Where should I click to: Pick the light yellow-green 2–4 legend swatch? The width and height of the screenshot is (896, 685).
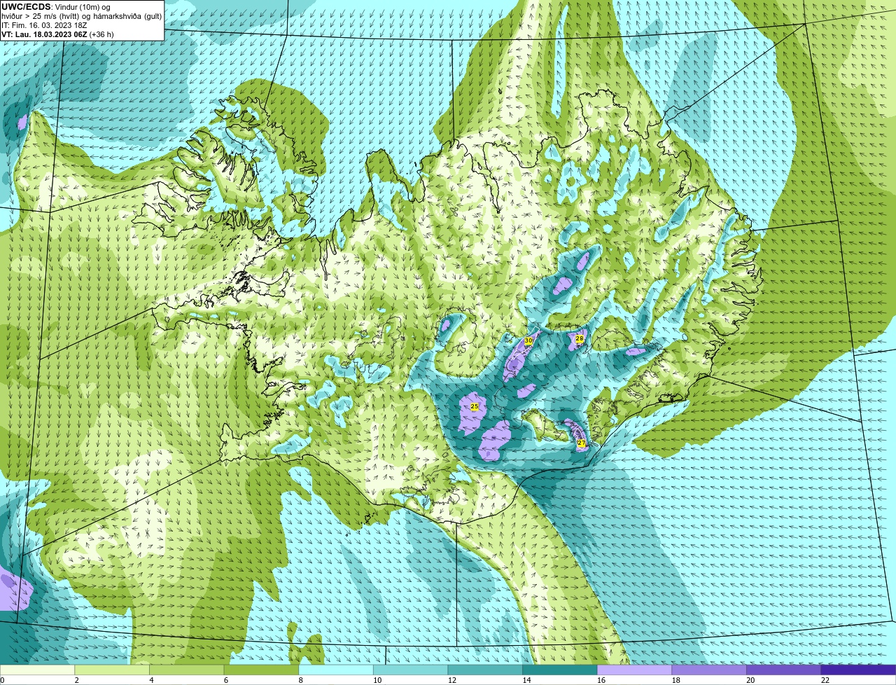(x=112, y=670)
